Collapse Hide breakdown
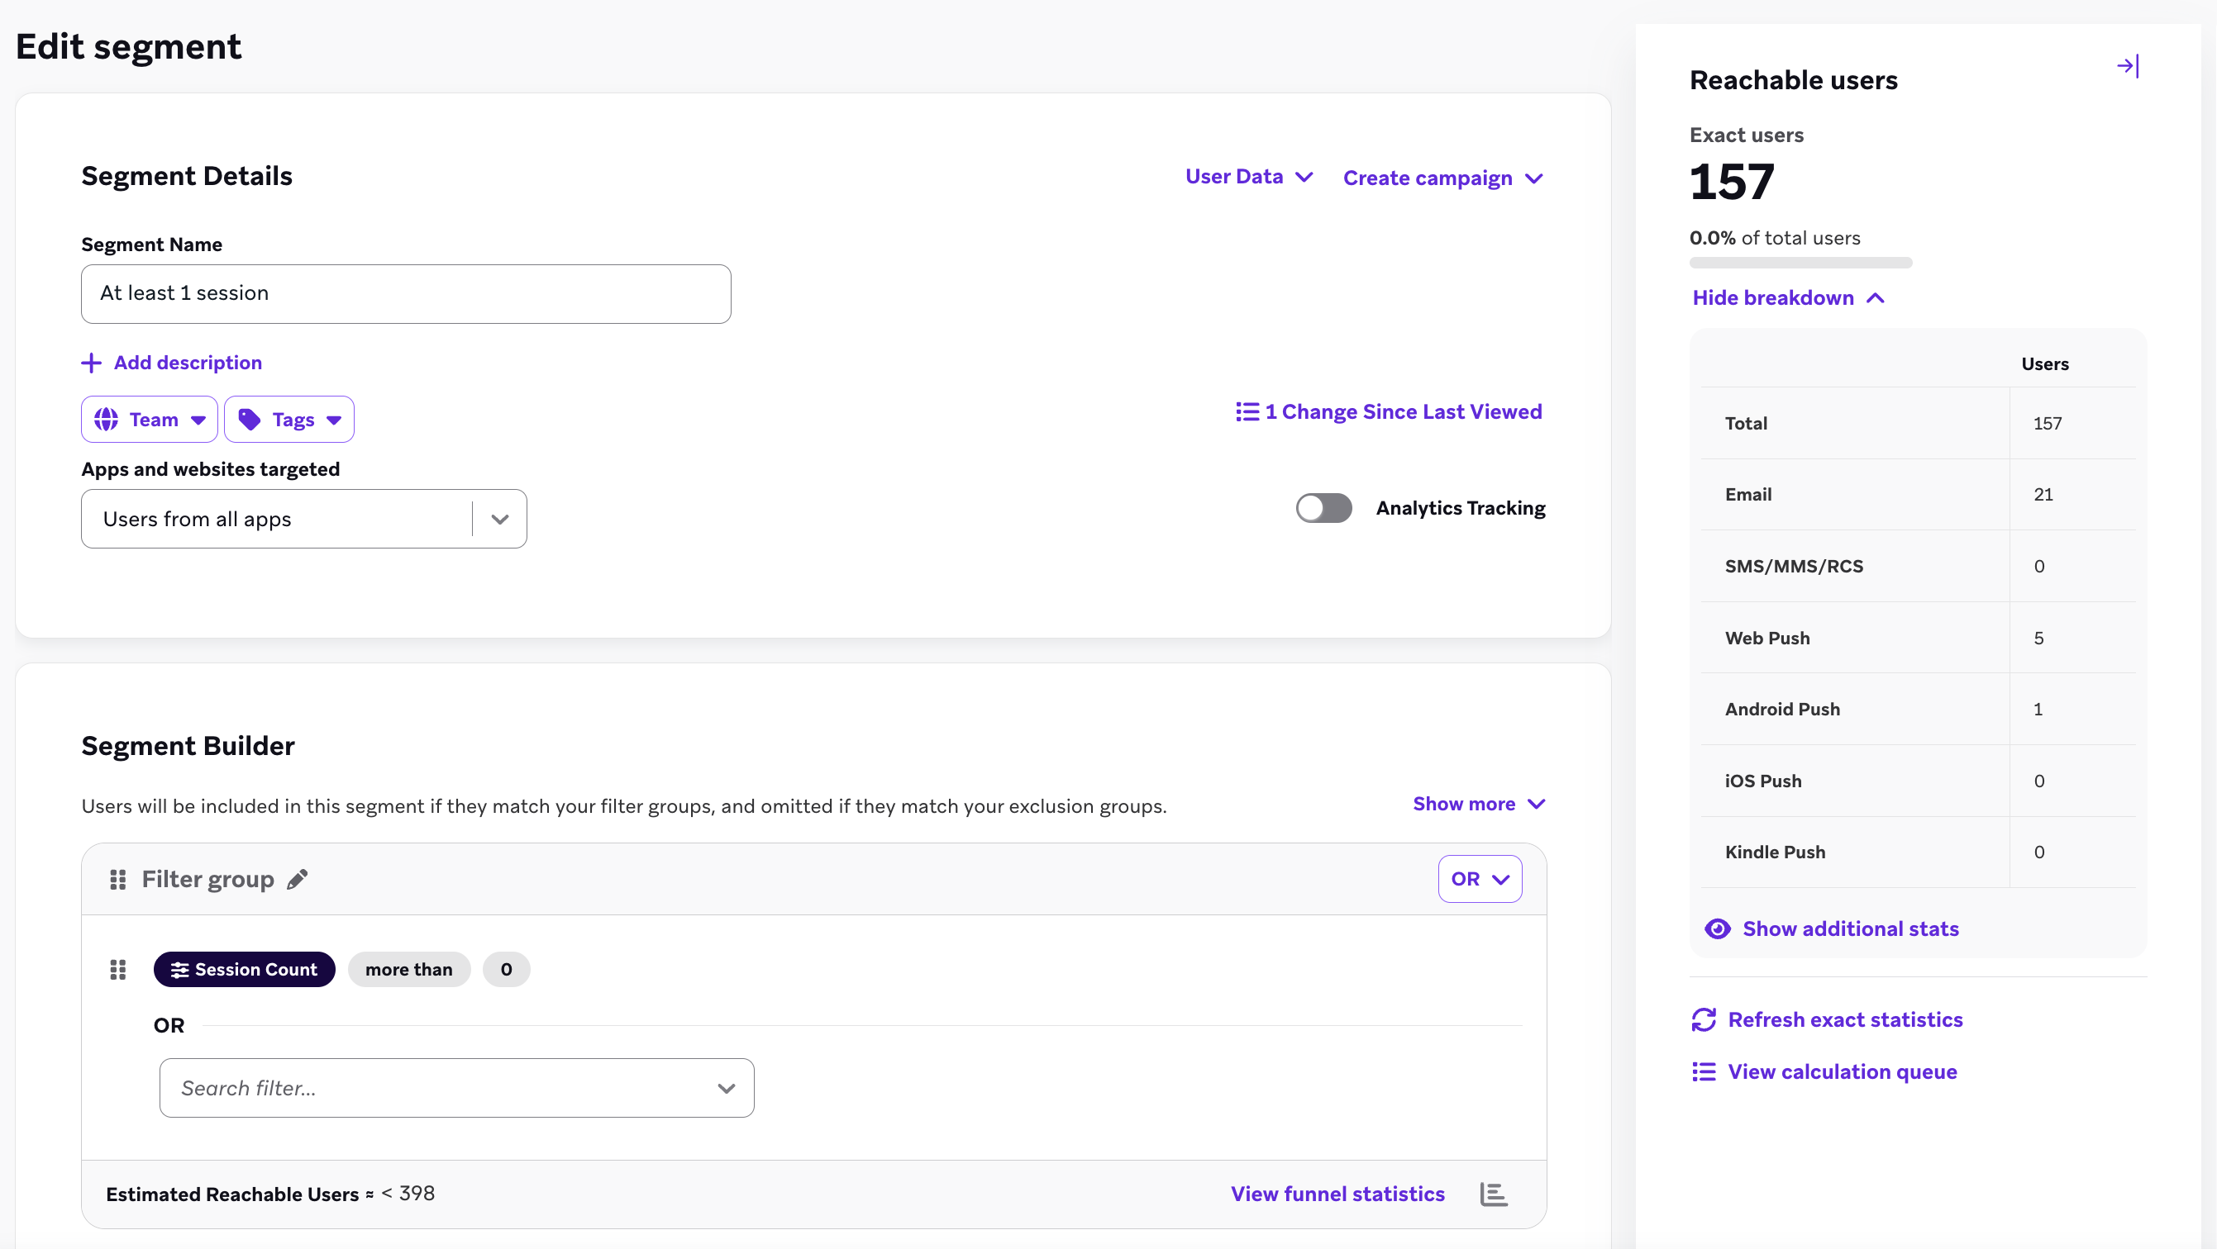This screenshot has width=2217, height=1249. [1789, 297]
